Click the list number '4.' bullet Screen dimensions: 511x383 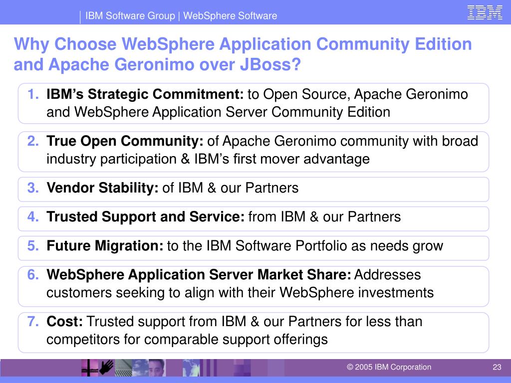pos(33,217)
